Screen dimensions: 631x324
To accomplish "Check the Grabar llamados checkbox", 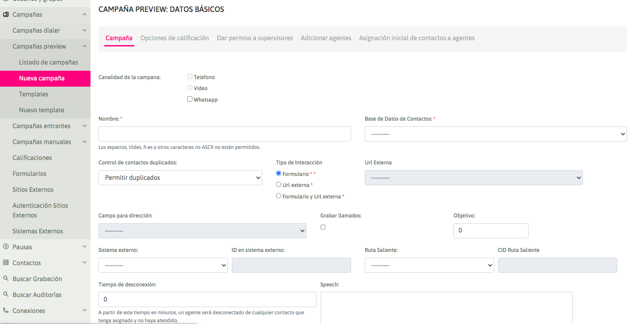I will 323,227.
